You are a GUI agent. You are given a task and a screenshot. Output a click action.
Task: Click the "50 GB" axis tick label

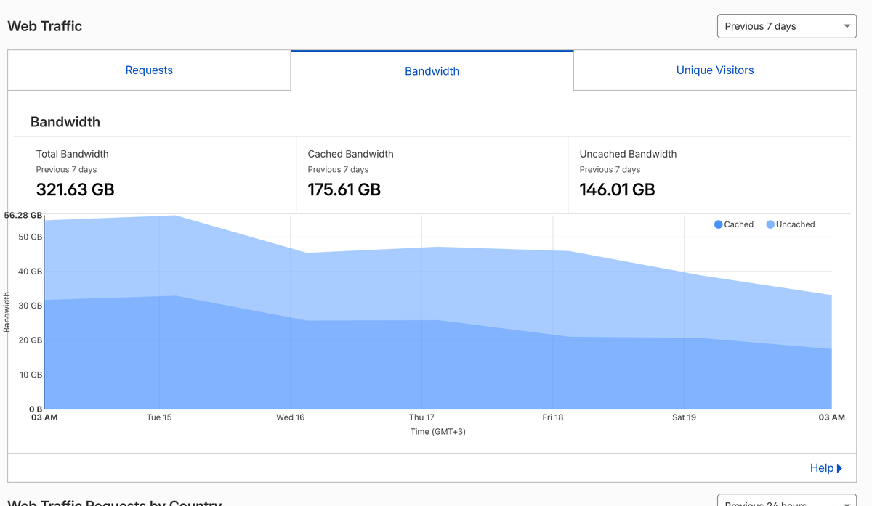31,237
